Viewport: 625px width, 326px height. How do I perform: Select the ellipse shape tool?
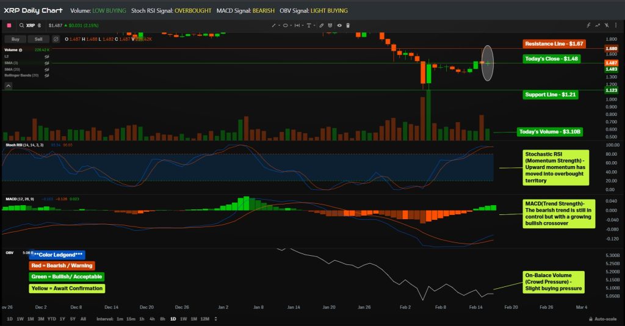(x=286, y=25)
